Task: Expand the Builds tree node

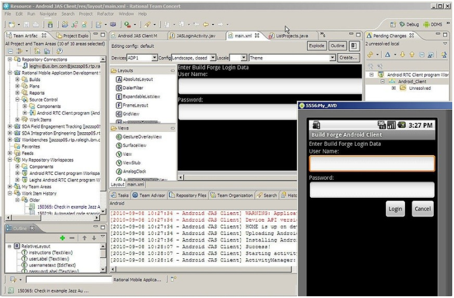Action: [x=18, y=79]
